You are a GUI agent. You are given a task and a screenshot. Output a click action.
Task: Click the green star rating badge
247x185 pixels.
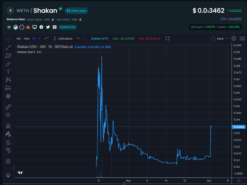point(60,9)
